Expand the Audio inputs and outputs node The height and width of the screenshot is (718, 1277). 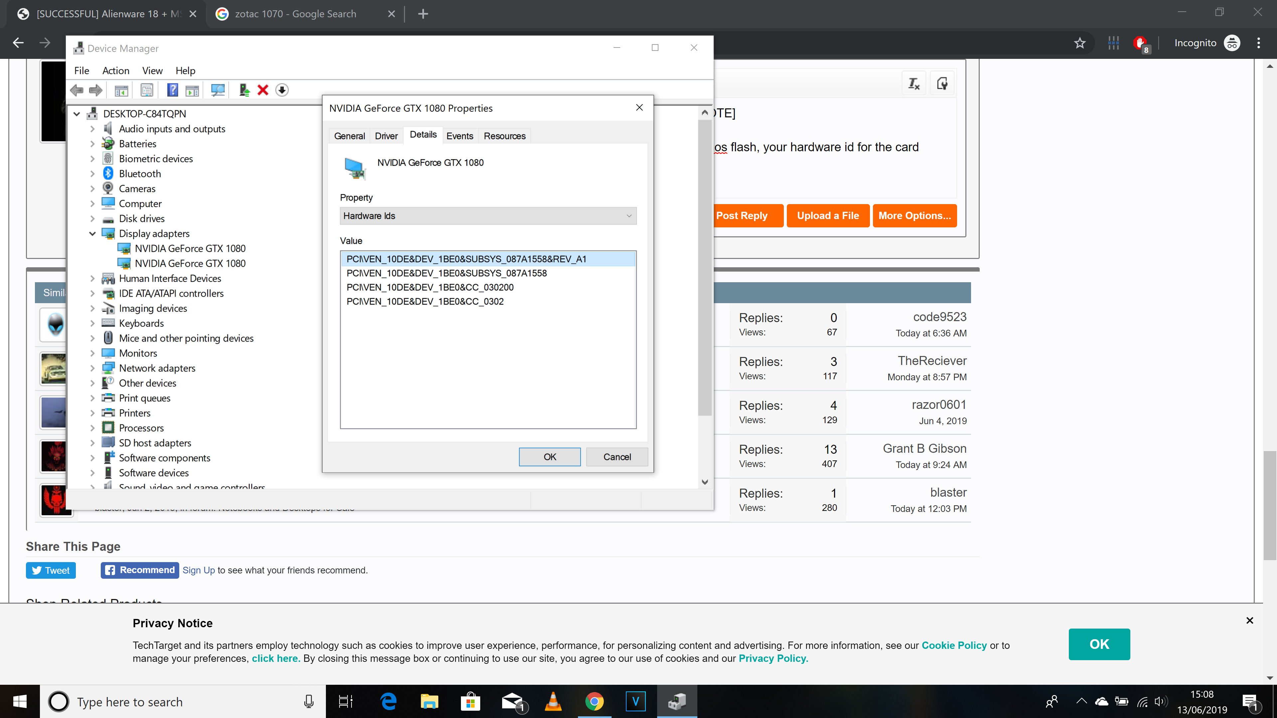(92, 129)
